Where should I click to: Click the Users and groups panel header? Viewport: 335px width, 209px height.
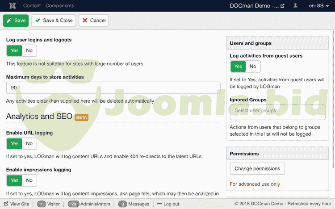coord(277,43)
